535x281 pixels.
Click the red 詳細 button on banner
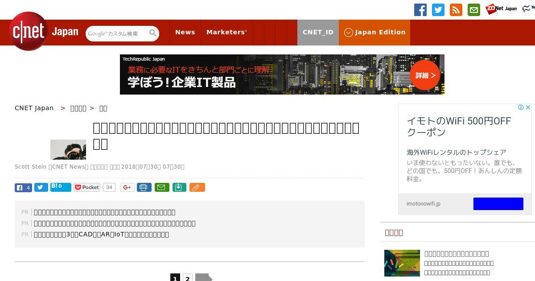pos(425,75)
